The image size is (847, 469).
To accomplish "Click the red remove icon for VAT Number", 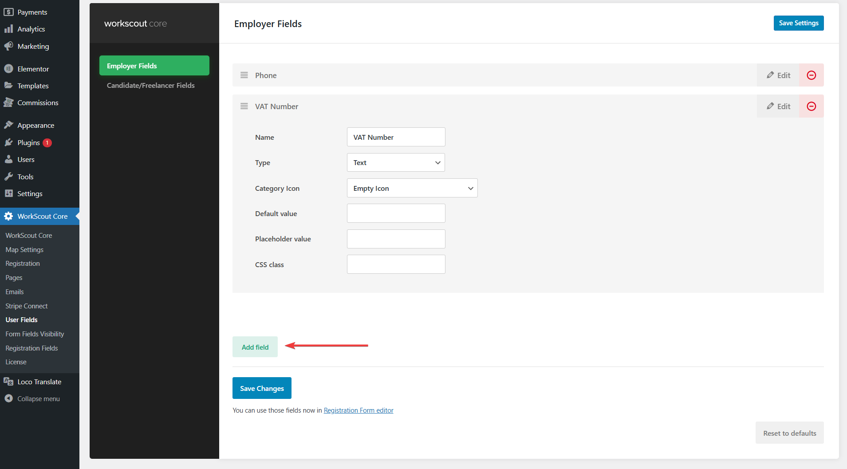I will (x=811, y=106).
